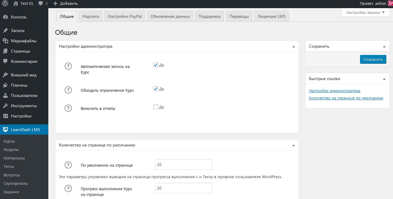Open Тесты in LearnDash submenu
This screenshot has width=393, height=199.
tap(9, 166)
